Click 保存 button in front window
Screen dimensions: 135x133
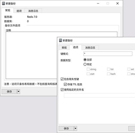(66, 129)
